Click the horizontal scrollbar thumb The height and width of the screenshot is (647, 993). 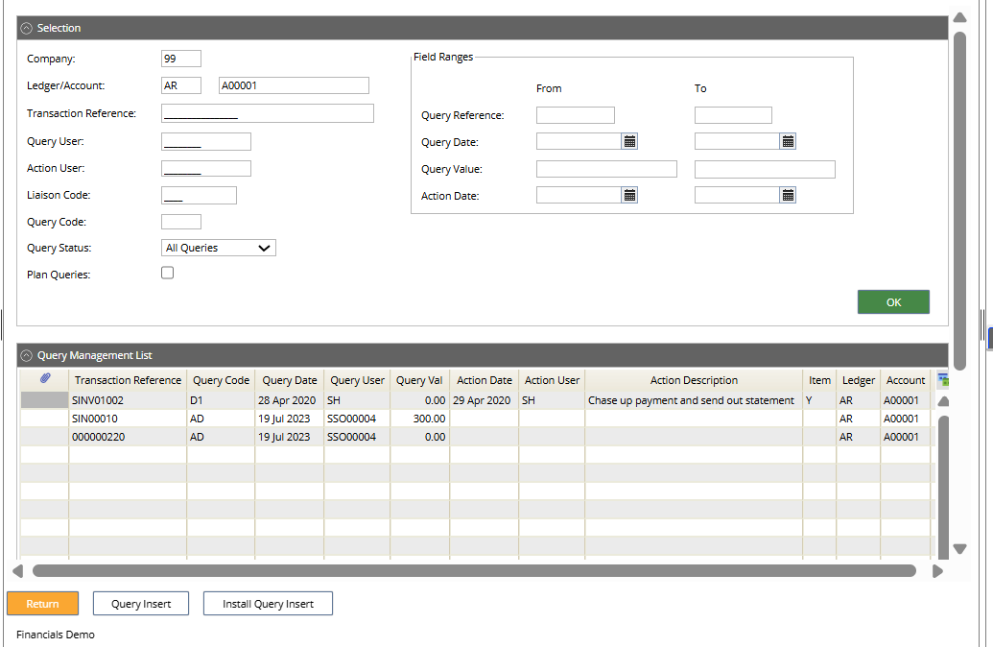pyautogui.click(x=474, y=571)
